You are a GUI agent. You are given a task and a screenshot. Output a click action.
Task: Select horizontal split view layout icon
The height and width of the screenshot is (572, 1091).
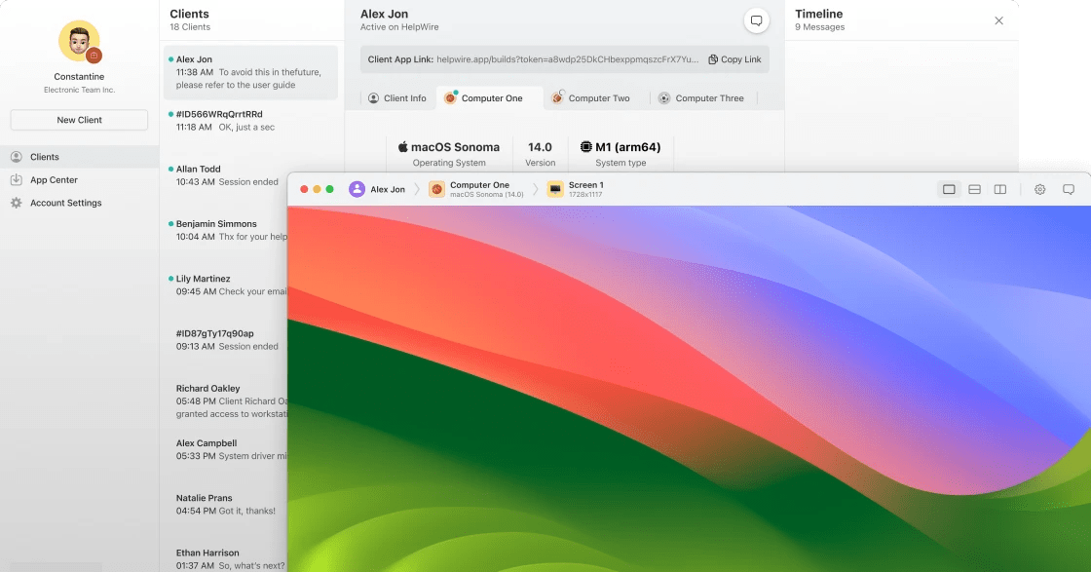pos(975,189)
